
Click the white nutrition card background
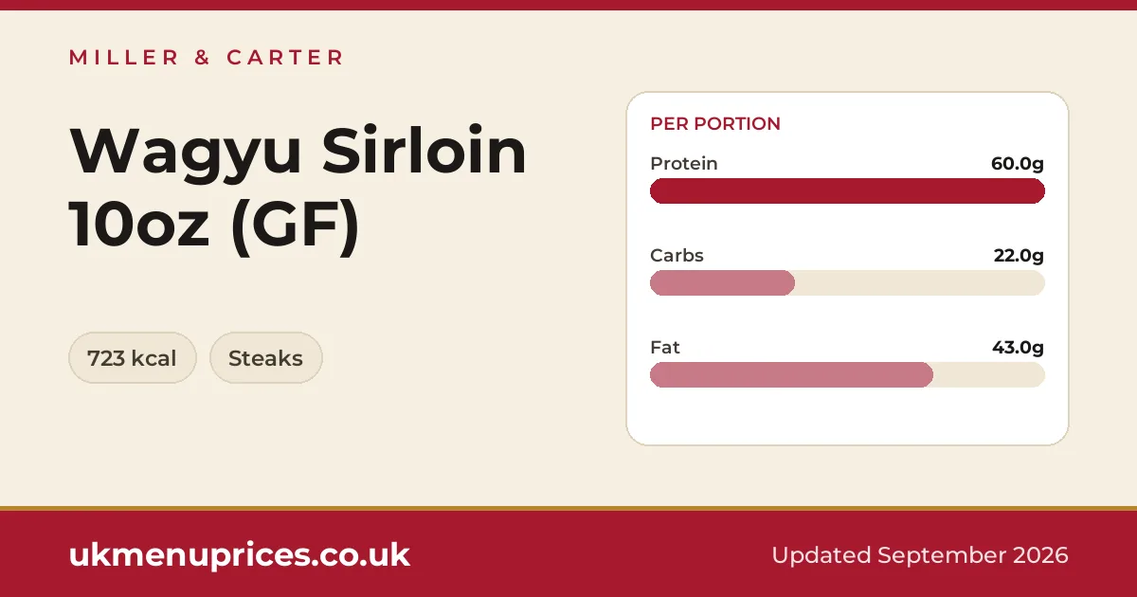[847, 417]
